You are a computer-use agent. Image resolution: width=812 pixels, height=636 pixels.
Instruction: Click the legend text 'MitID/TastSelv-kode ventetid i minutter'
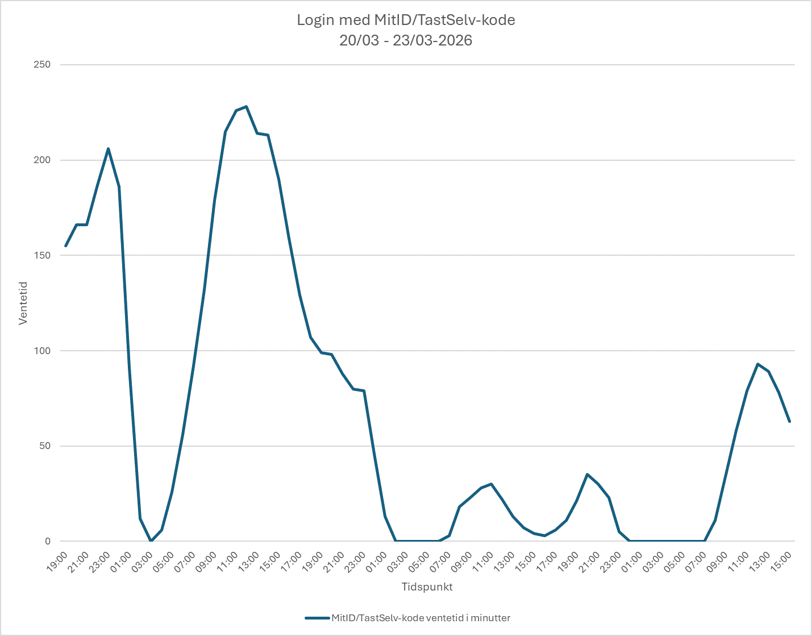pos(420,618)
